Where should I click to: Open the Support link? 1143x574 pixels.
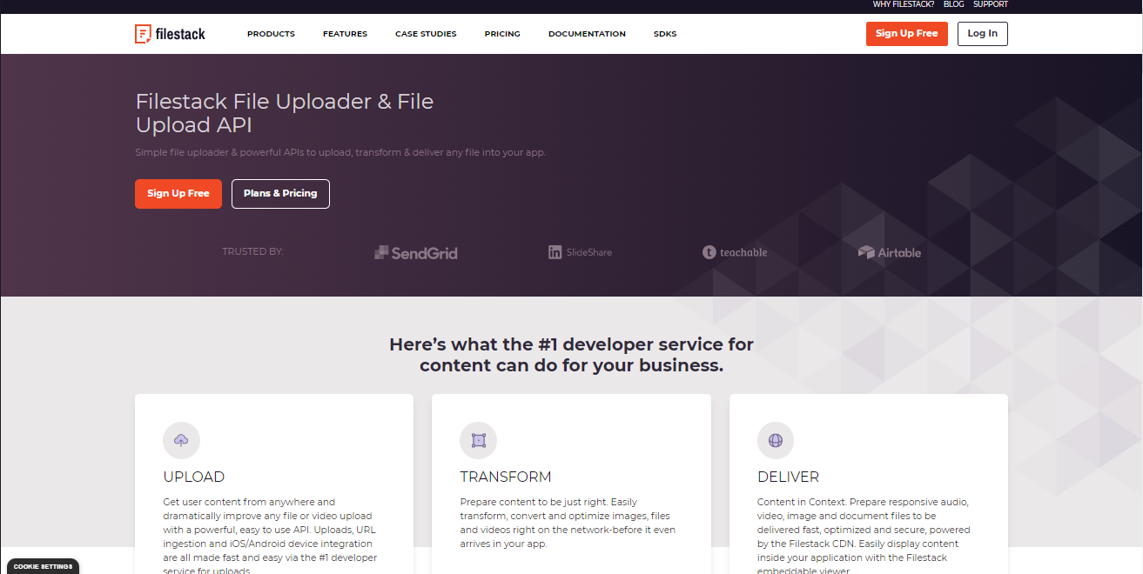(x=991, y=4)
